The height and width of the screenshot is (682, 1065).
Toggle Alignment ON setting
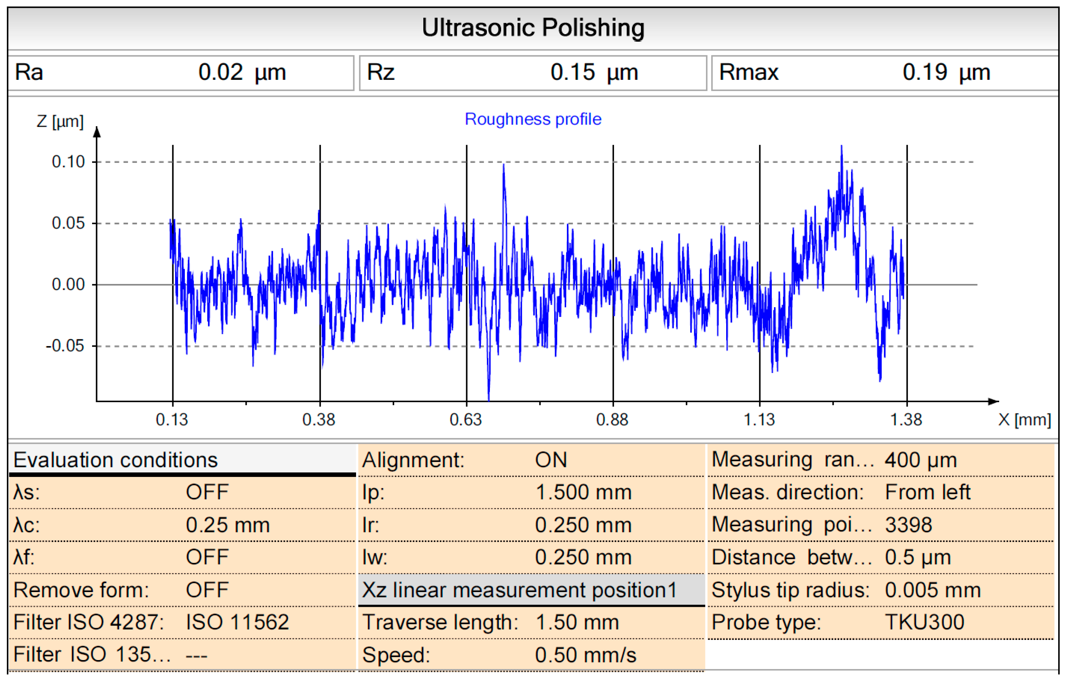[551, 460]
